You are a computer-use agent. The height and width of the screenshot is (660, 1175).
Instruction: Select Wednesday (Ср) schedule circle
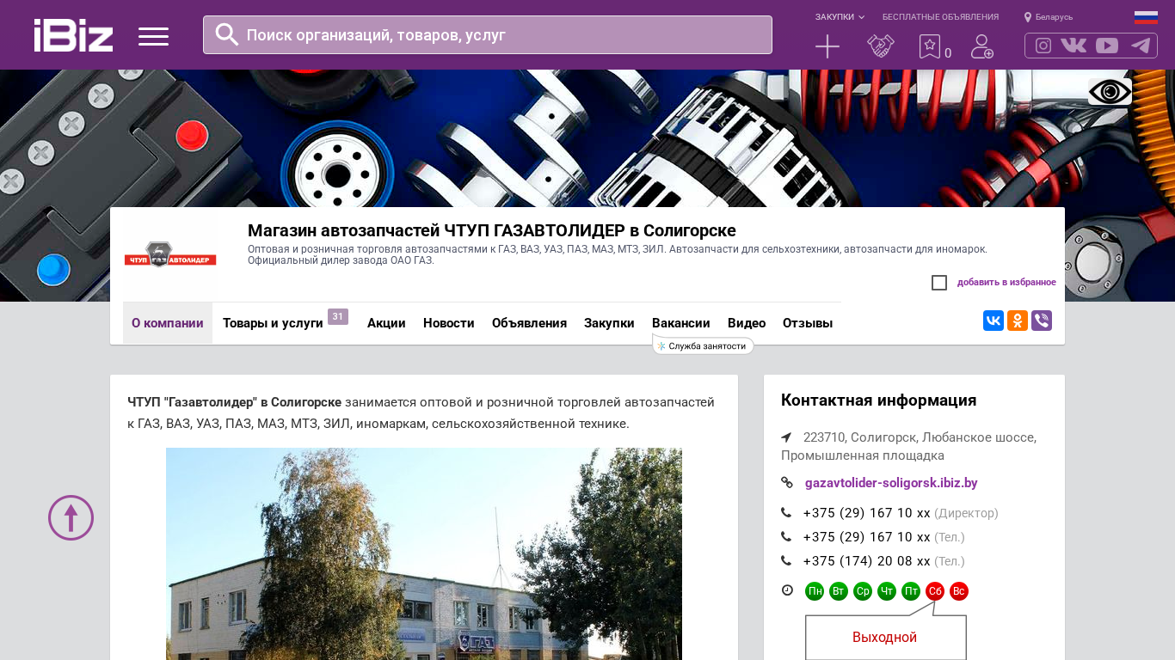[863, 591]
